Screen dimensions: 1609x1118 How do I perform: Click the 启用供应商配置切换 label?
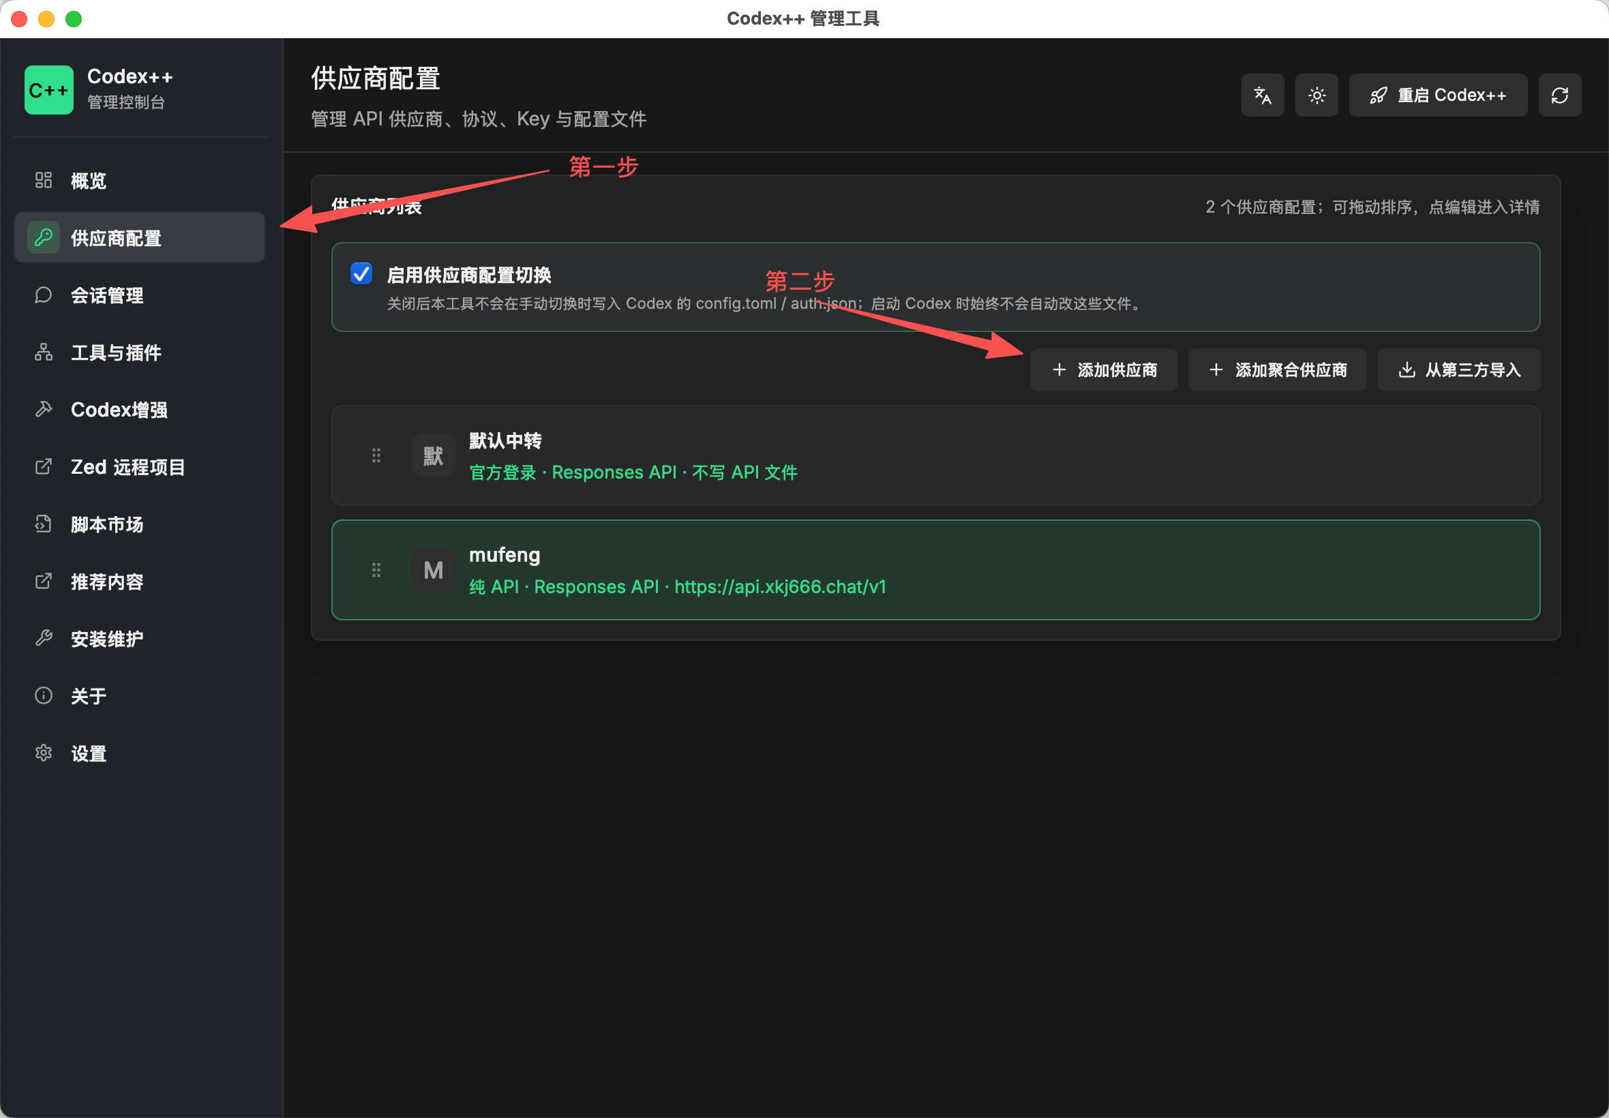[x=468, y=275]
